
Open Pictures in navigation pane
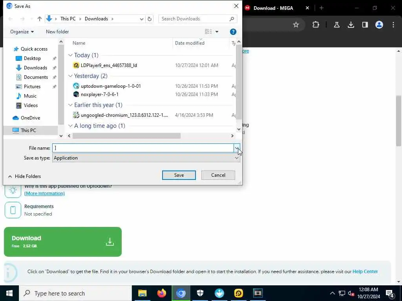coord(32,87)
